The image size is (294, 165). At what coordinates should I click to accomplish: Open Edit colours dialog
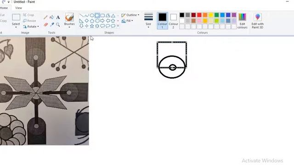pyautogui.click(x=242, y=21)
